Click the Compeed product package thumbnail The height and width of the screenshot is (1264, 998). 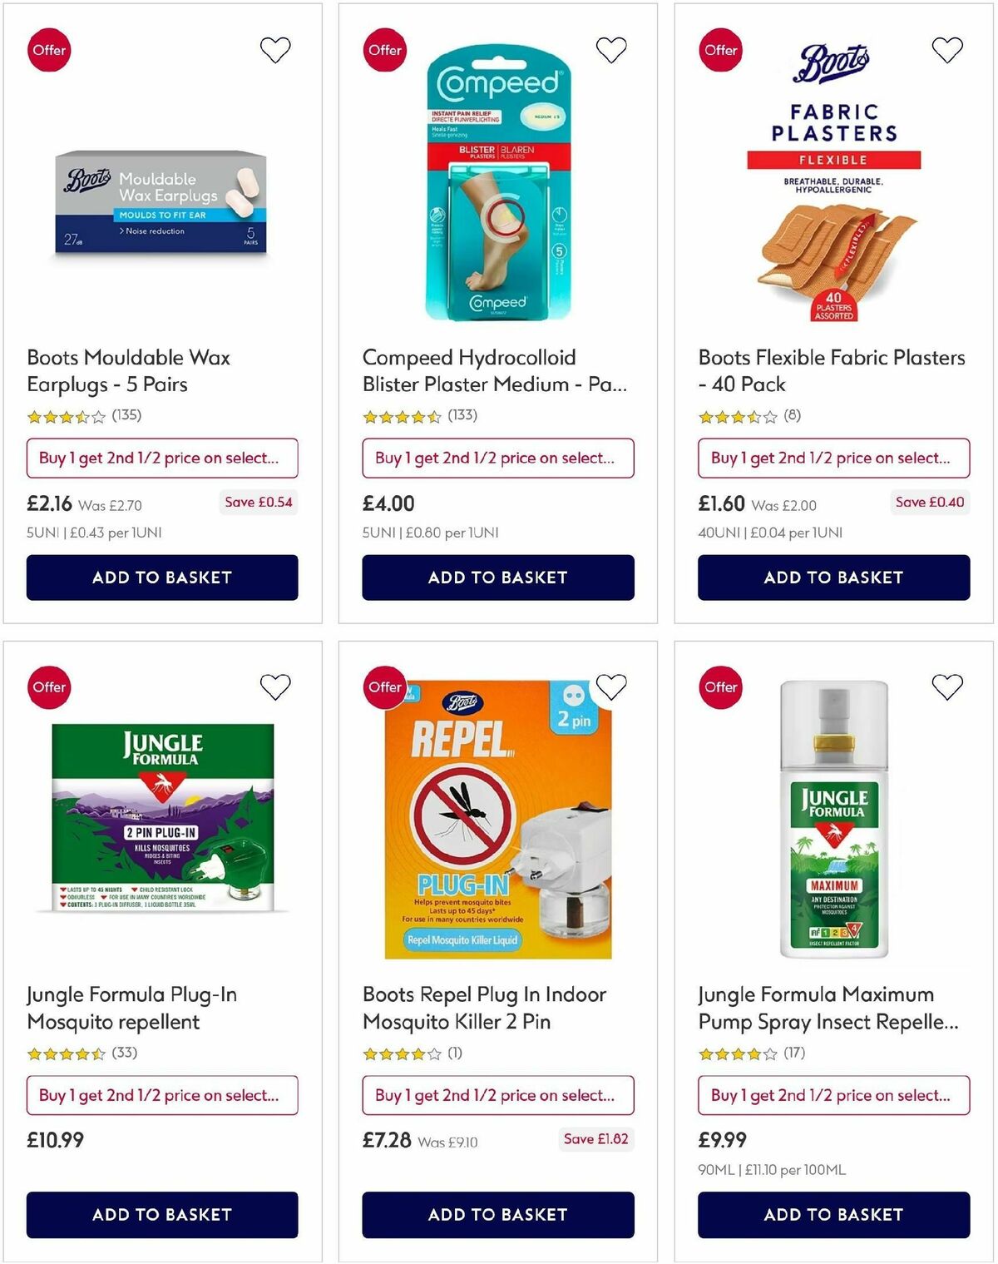coord(497,191)
